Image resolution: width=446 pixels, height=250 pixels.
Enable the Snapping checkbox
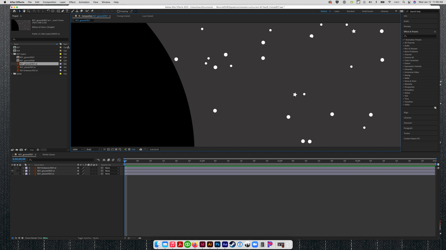point(118,11)
